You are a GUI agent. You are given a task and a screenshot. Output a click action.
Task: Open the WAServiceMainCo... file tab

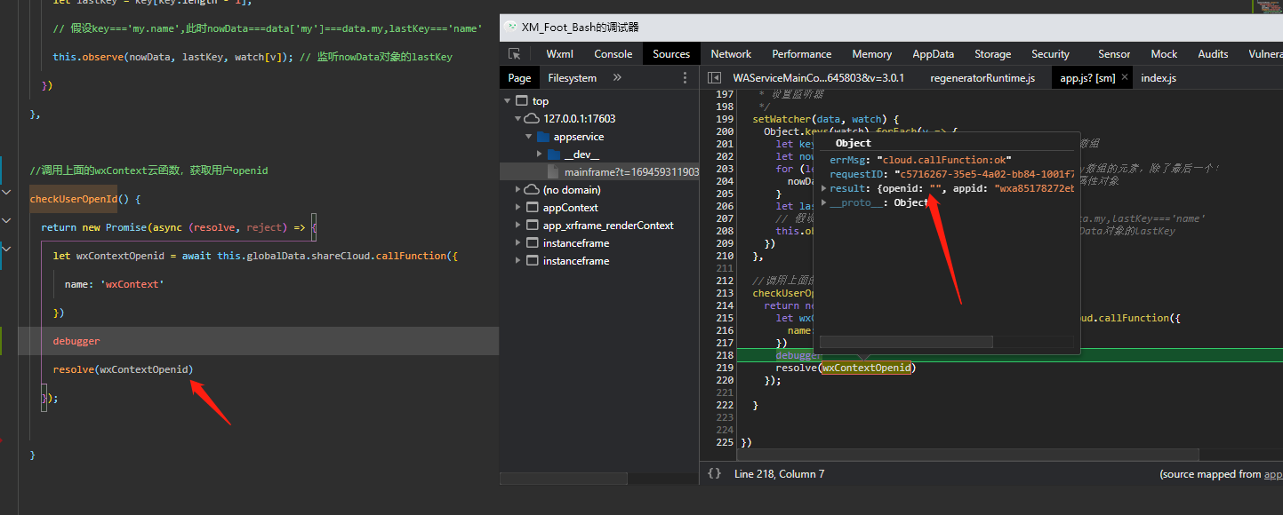(x=819, y=78)
